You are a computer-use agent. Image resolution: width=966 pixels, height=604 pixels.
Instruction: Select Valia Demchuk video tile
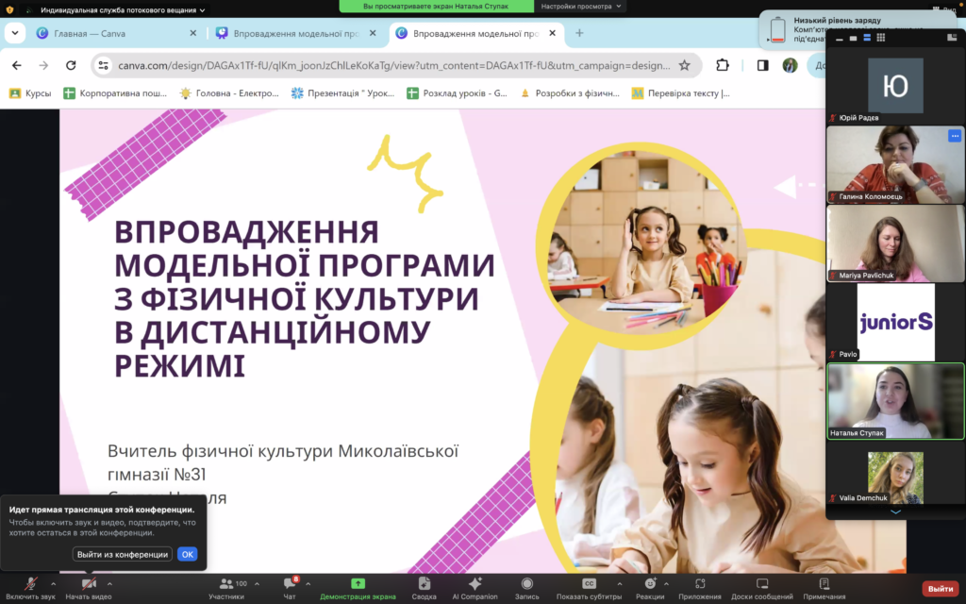(x=895, y=478)
